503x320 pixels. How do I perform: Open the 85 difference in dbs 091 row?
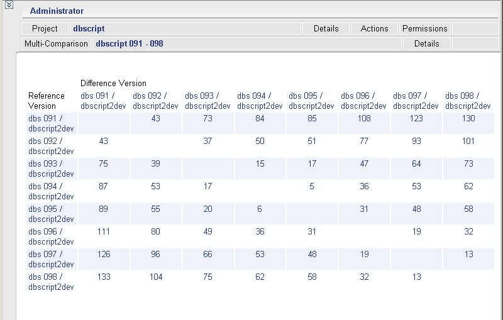(312, 118)
